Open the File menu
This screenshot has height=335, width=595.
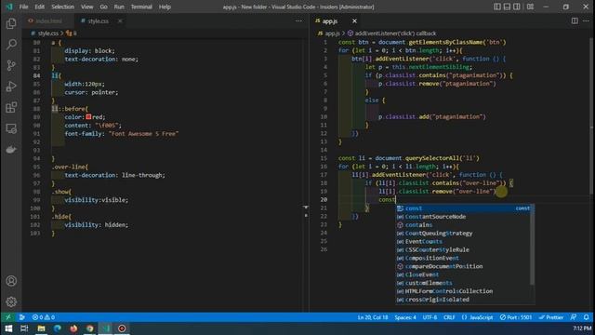coord(23,7)
